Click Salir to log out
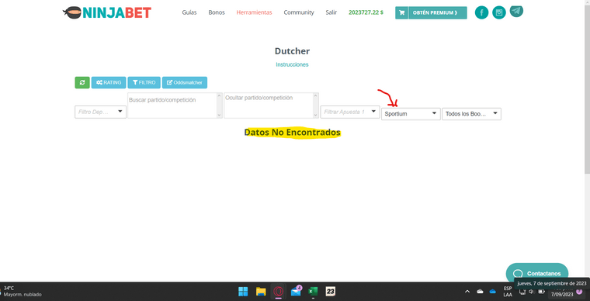590x301 pixels. [331, 12]
